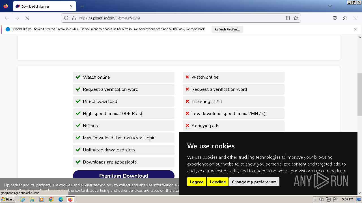This screenshot has height=203, width=362.
Task: Click the Show desktop button
Action: 359,199
